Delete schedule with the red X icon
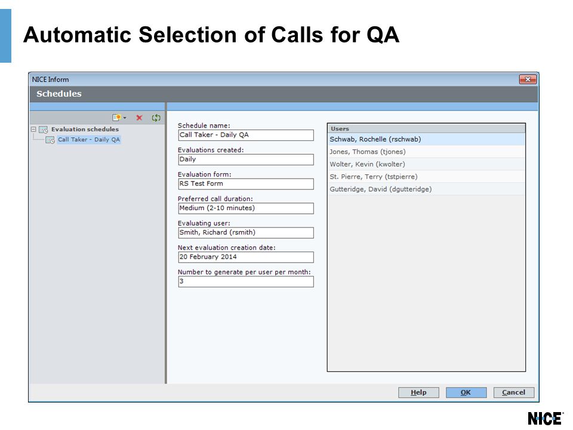Viewport: 573px width, 430px height. click(139, 118)
